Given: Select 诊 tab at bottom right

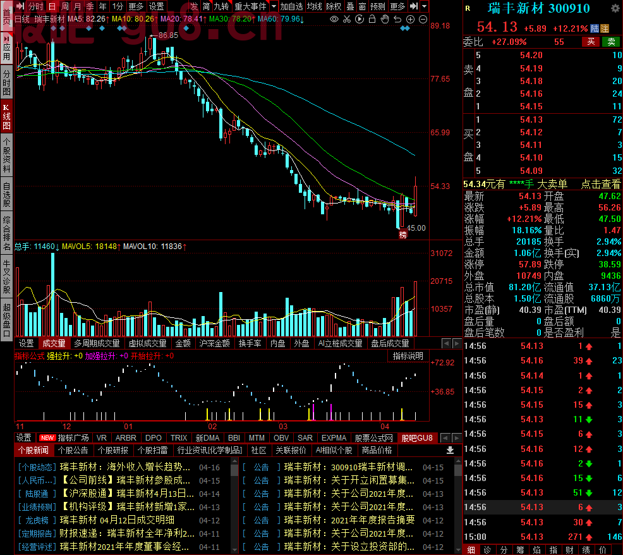Looking at the screenshot, I should [488, 550].
